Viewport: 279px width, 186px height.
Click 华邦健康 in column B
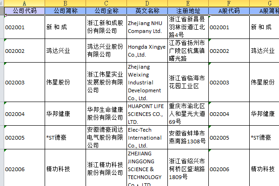pyautogui.click(x=65, y=114)
